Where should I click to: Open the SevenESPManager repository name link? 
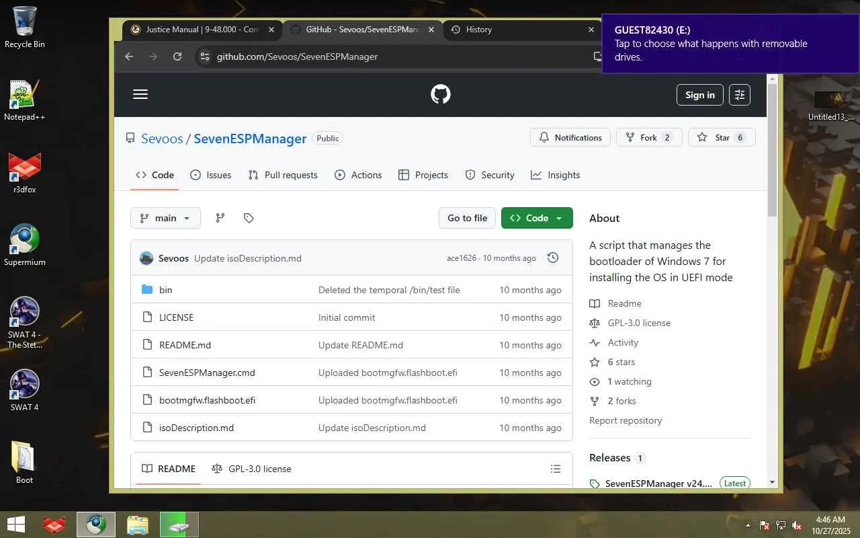[250, 139]
